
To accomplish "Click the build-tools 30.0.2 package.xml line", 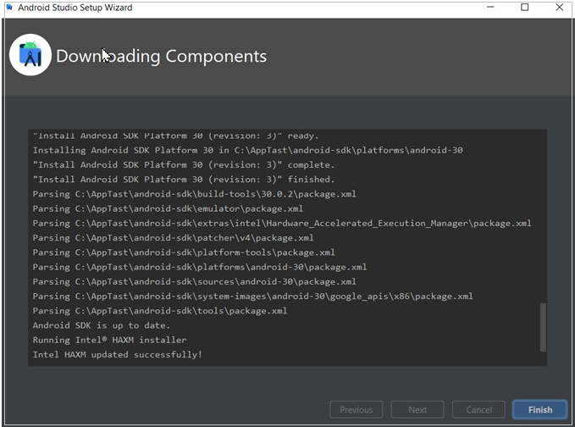I will 194,194.
